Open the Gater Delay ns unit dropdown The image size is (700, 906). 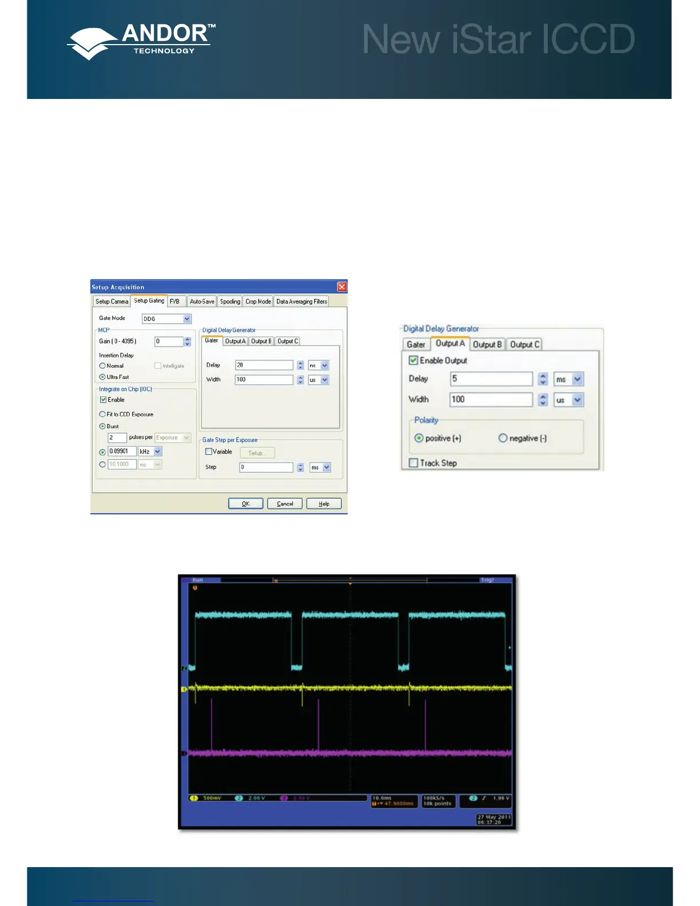click(319, 365)
